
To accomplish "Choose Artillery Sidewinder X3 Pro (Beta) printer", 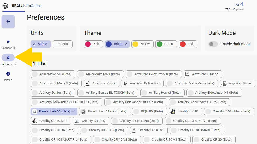I will pyautogui.click(x=200, y=102).
